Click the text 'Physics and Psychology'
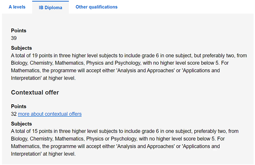The width and height of the screenshot is (255, 165). click(x=113, y=63)
